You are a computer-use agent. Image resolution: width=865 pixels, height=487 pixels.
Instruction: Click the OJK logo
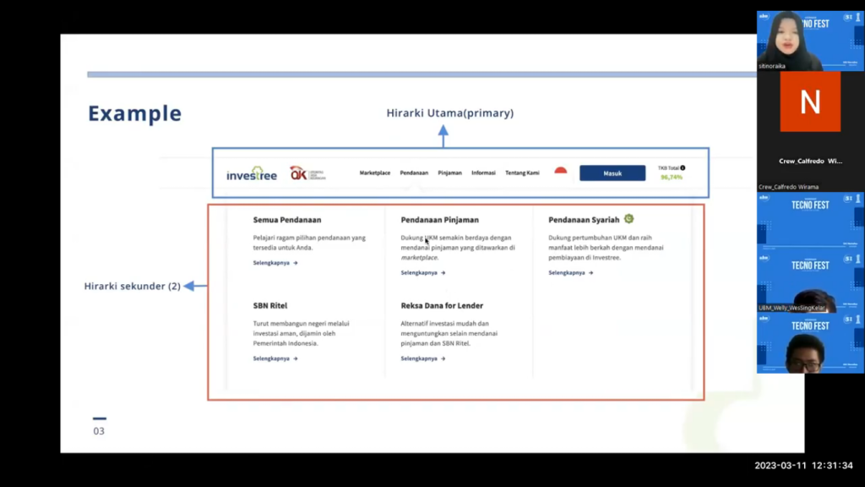coord(307,173)
